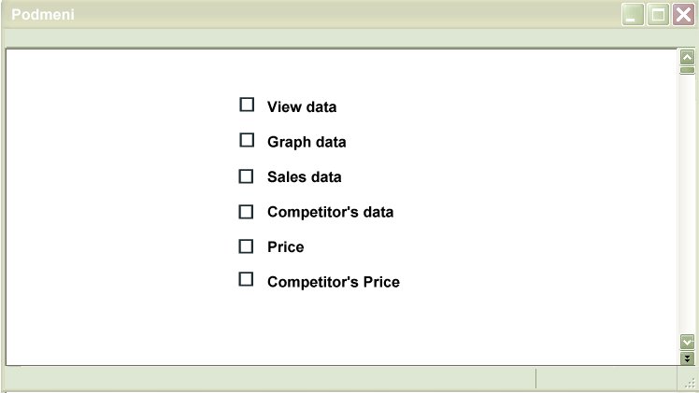Viewport: 699px width, 393px height.
Task: Click the Price label text
Action: coord(285,247)
